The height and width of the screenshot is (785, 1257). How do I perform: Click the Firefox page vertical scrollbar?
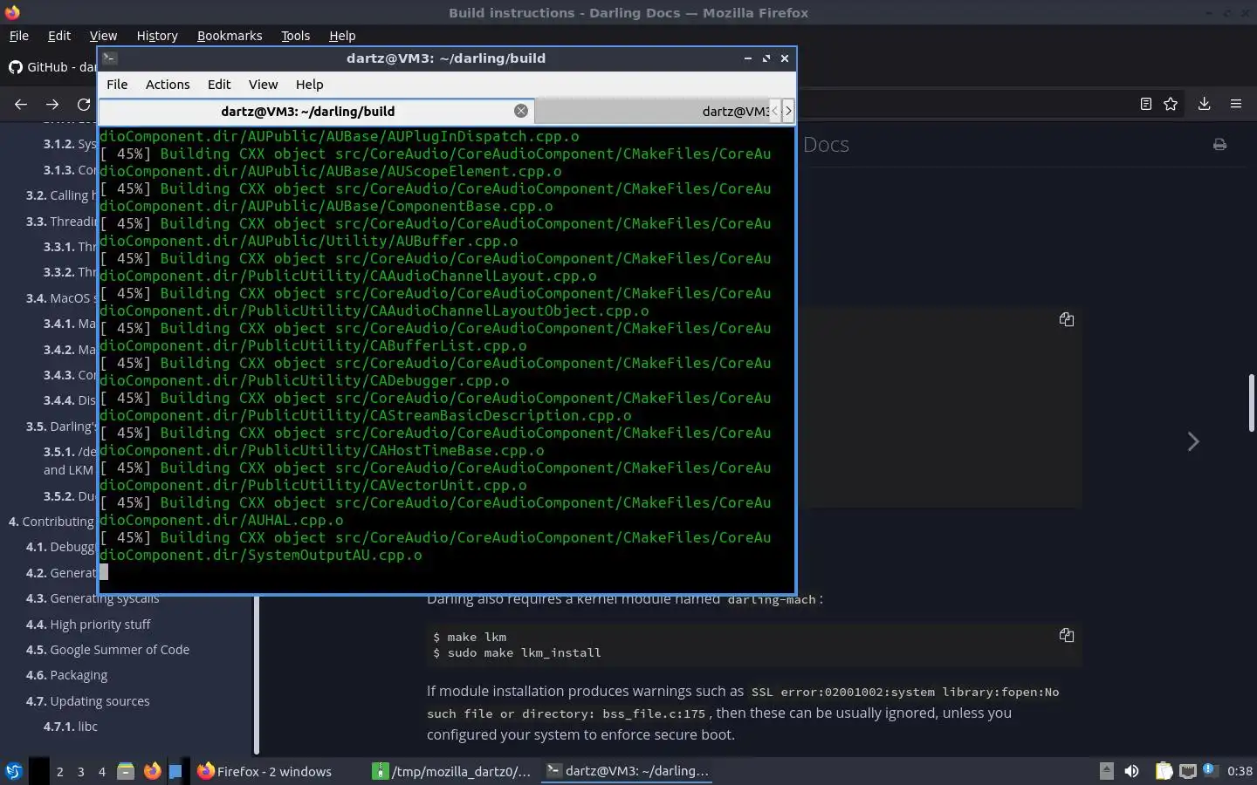[1251, 403]
